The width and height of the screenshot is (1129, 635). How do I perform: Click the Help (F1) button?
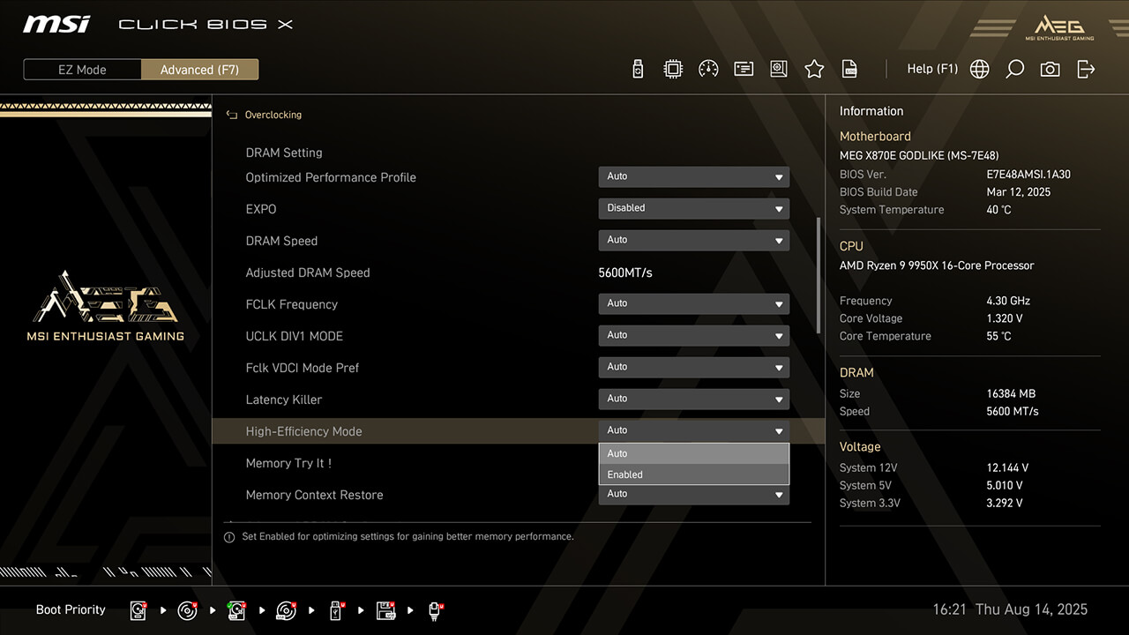931,69
